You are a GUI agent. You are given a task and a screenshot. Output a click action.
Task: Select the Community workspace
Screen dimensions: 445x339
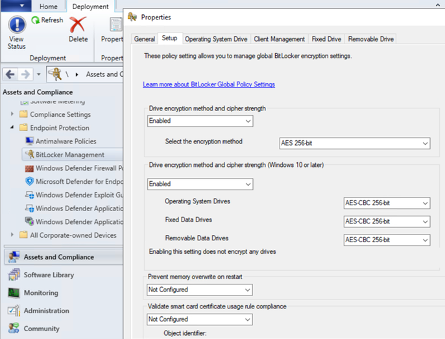(x=42, y=329)
